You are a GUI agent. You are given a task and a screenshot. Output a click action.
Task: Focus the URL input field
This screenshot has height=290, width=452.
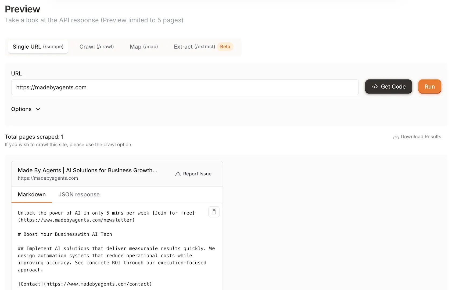click(x=185, y=87)
